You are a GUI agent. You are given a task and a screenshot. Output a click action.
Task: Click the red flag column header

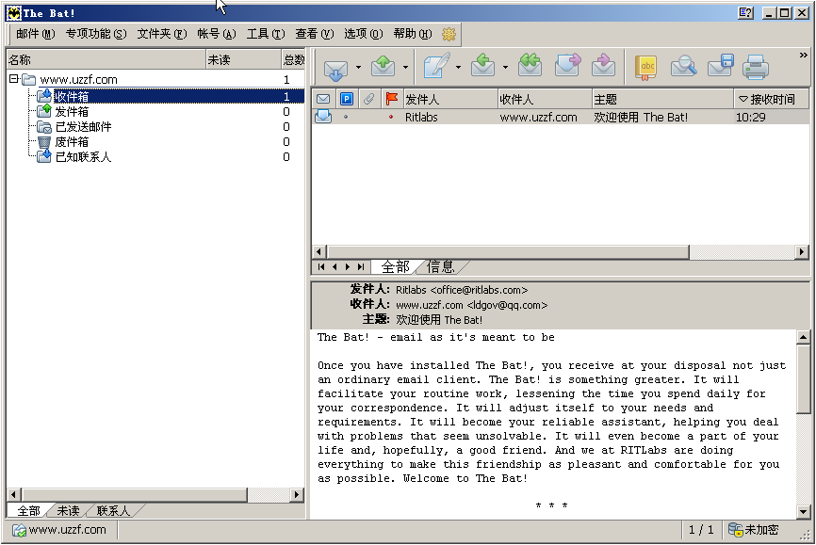(392, 99)
